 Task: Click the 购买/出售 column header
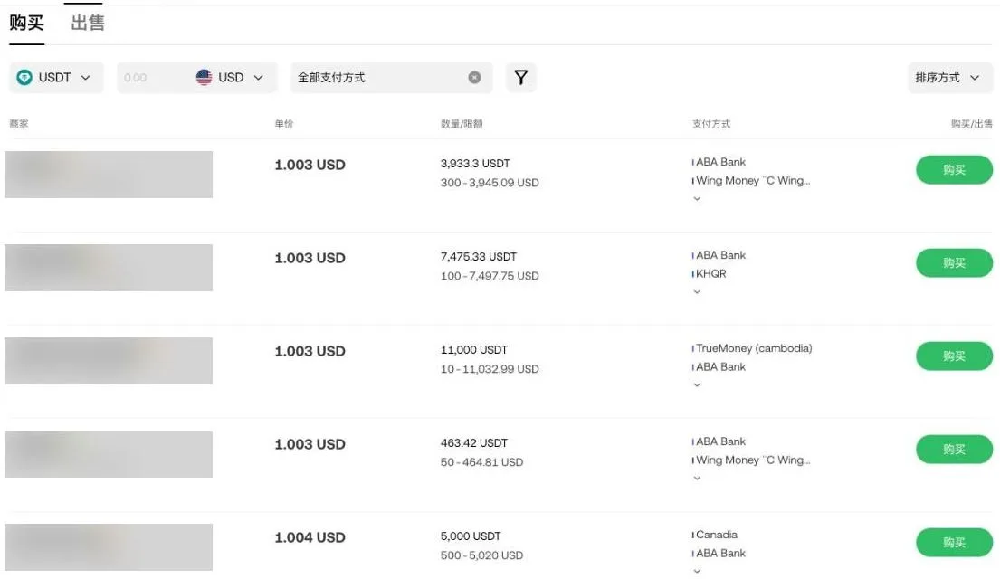pyautogui.click(x=971, y=124)
